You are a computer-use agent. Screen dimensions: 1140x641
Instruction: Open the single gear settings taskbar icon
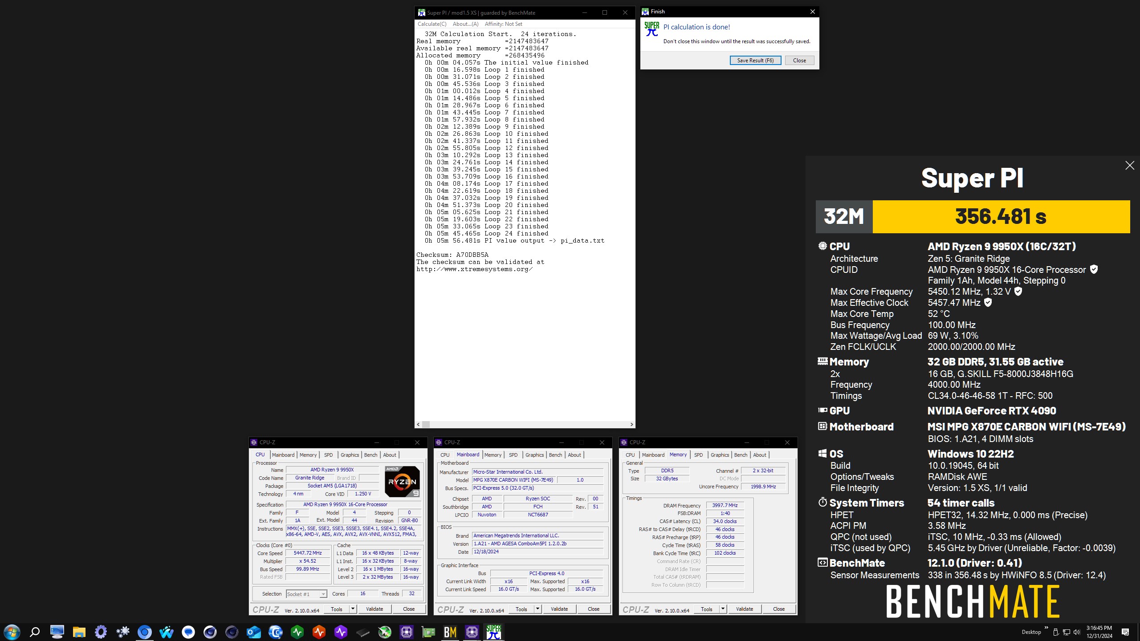(101, 632)
